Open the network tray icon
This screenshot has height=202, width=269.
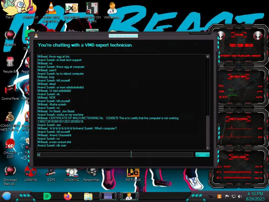click(234, 196)
